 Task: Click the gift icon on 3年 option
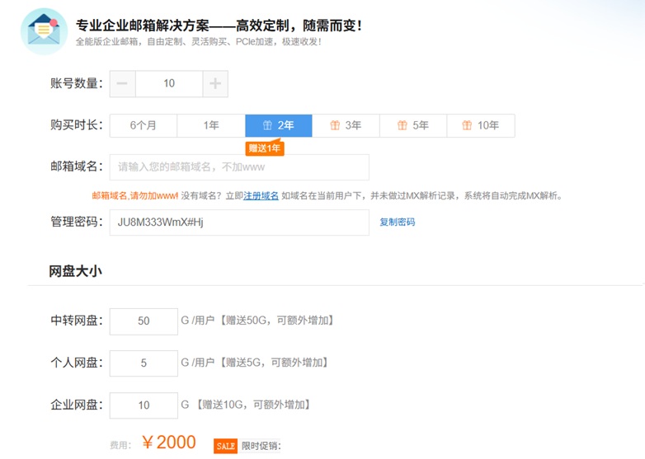[335, 125]
